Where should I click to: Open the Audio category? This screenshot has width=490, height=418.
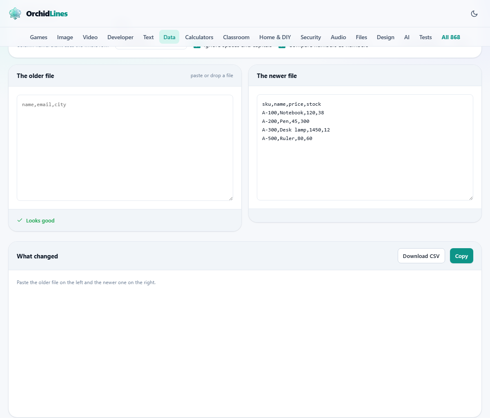[x=339, y=37]
